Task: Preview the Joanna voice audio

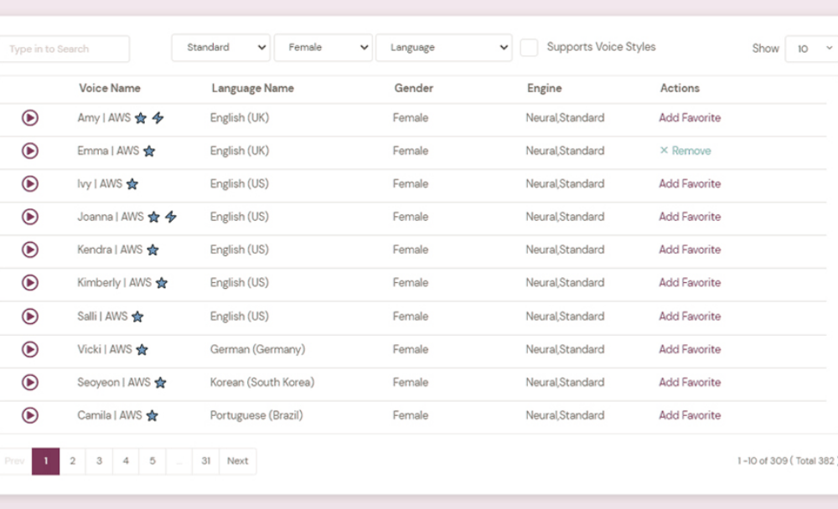Action: point(30,217)
